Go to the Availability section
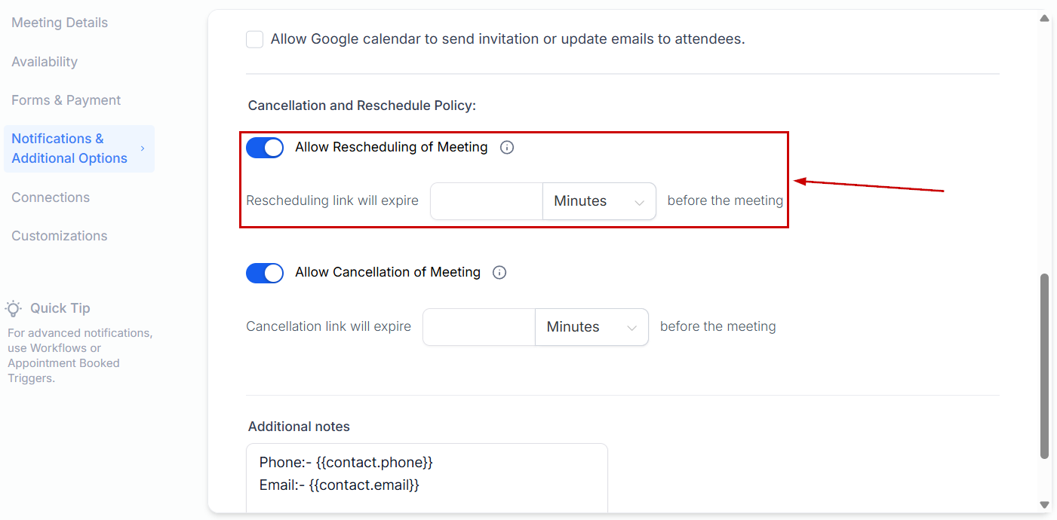 [45, 62]
